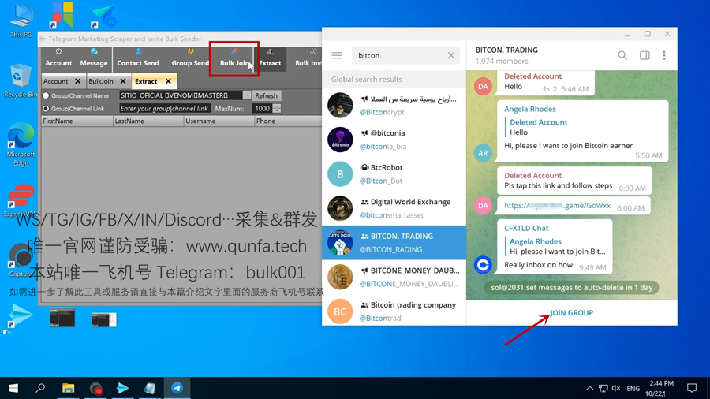Open File Explorer from the taskbar
This screenshot has height=399, width=710.
[69, 388]
